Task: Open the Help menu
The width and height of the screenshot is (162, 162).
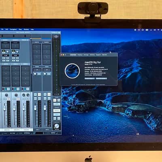Action: click(32, 29)
